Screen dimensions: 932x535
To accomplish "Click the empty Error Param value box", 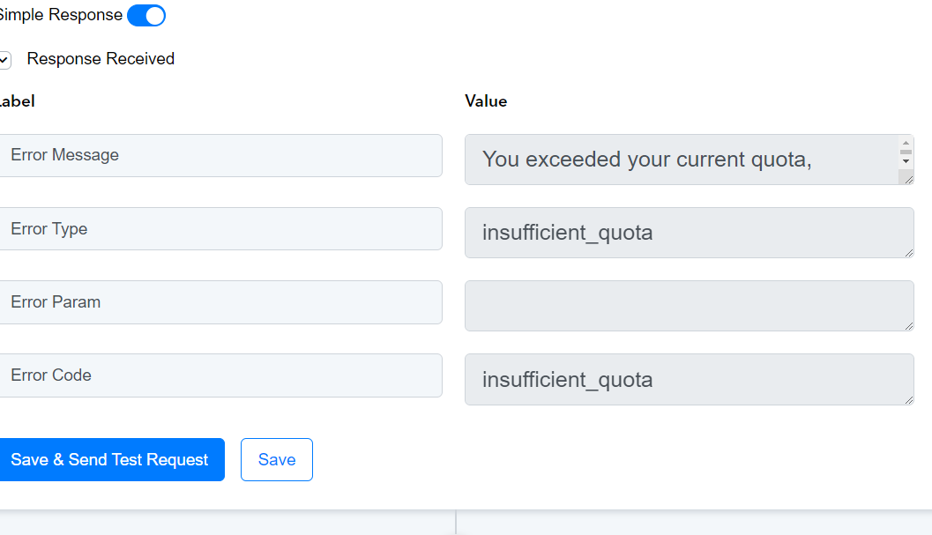I will click(x=689, y=306).
